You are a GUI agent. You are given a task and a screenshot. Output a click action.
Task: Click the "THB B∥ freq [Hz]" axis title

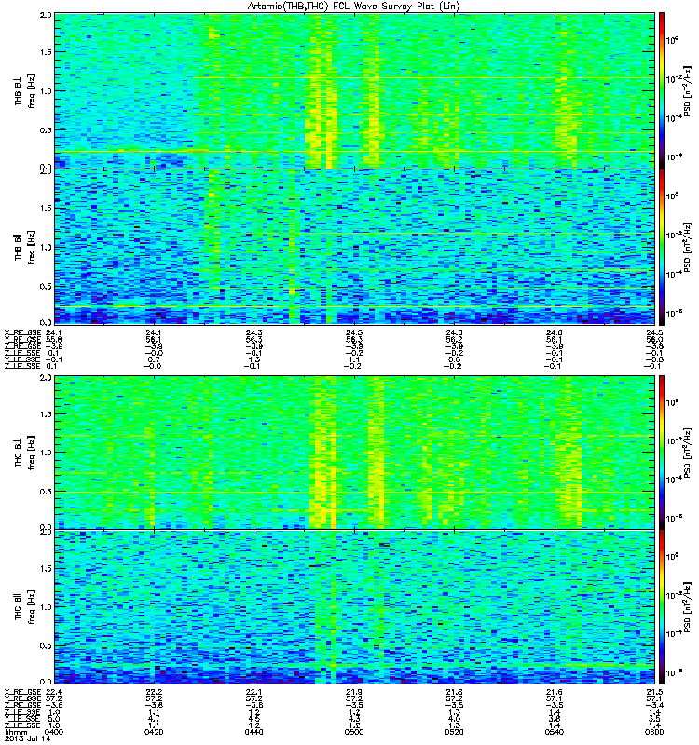(x=24, y=247)
